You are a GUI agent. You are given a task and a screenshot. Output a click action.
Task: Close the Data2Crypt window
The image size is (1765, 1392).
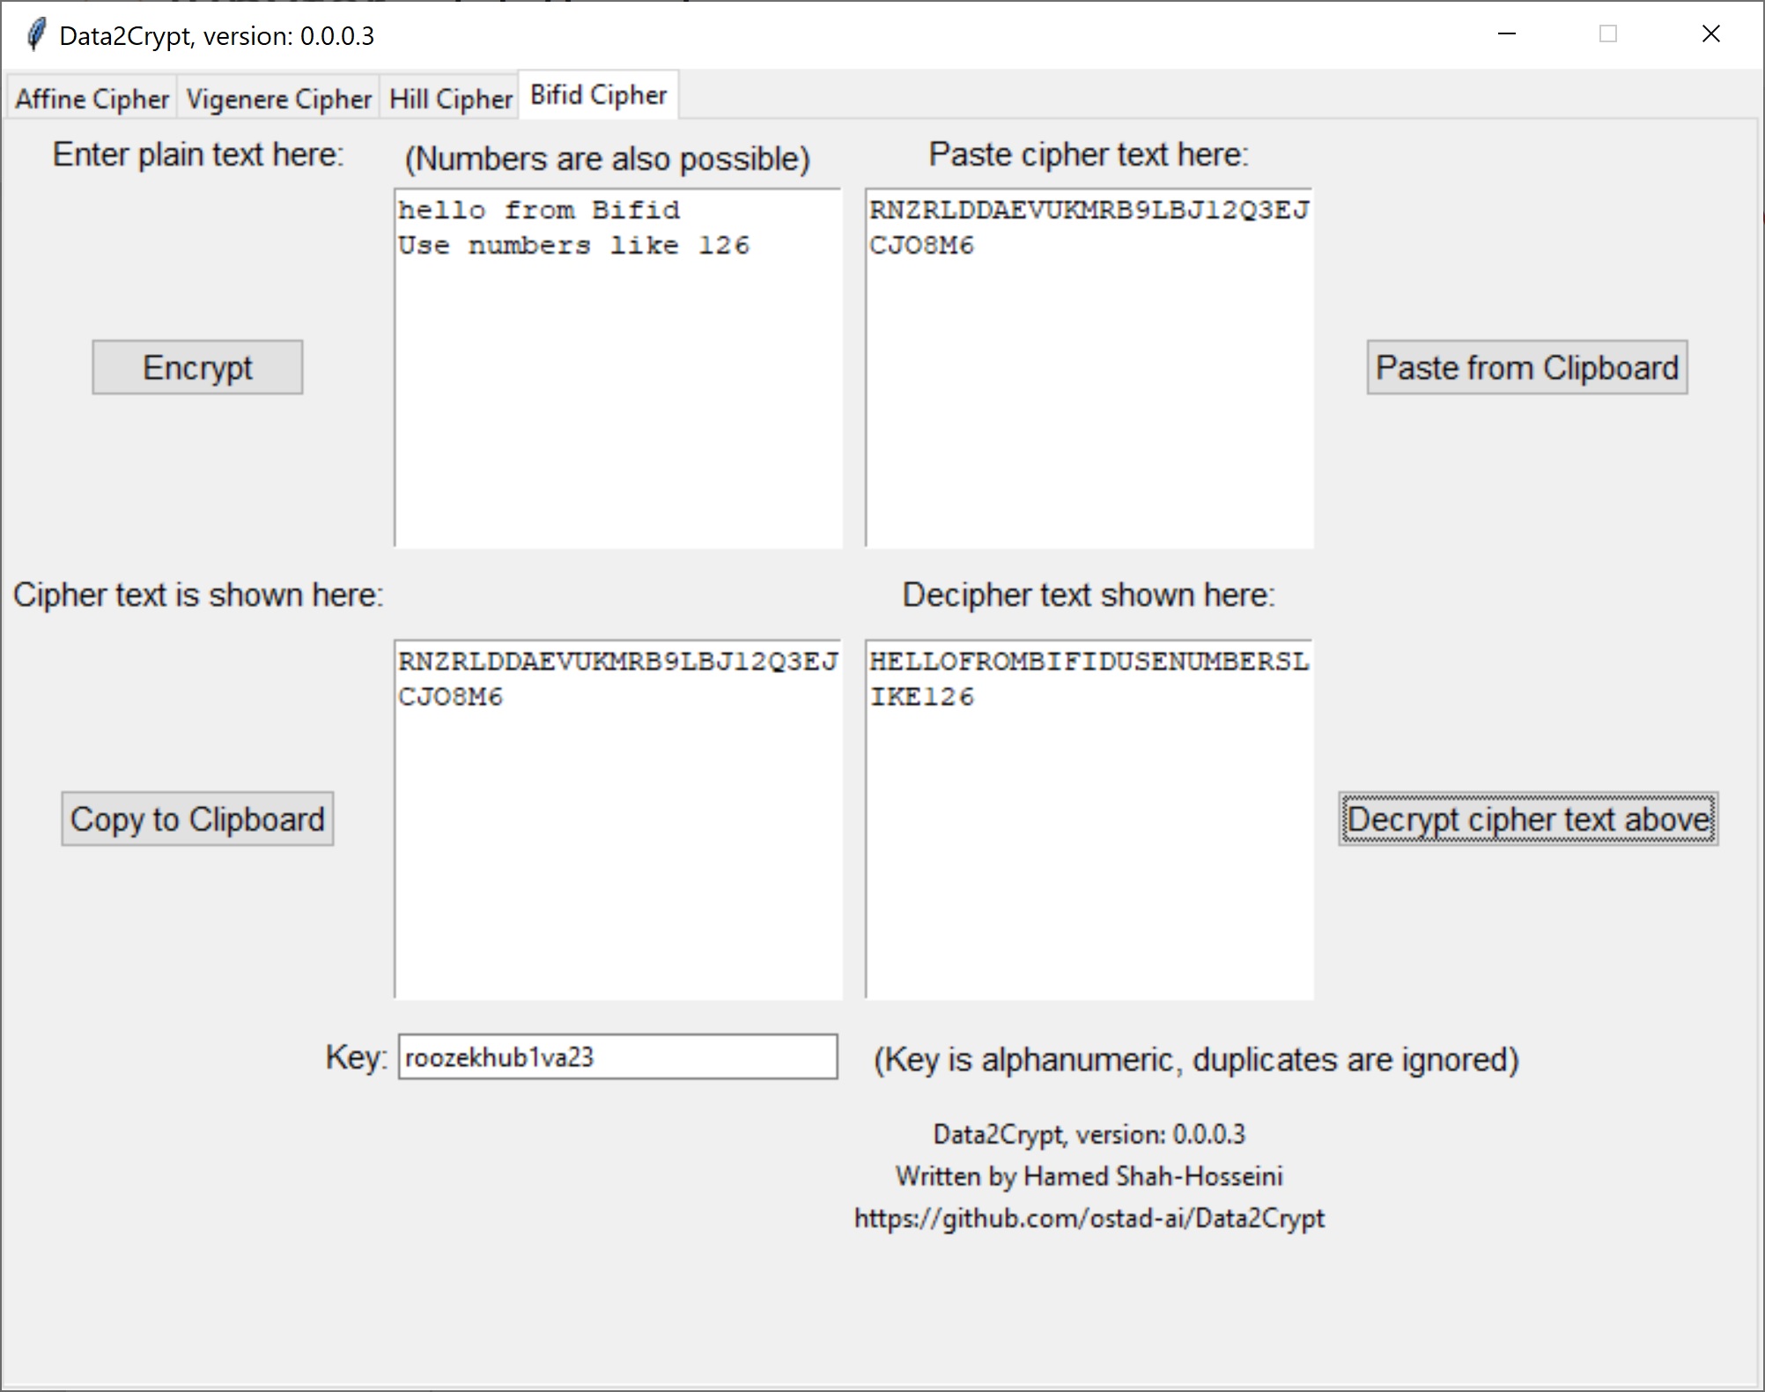(x=1710, y=34)
